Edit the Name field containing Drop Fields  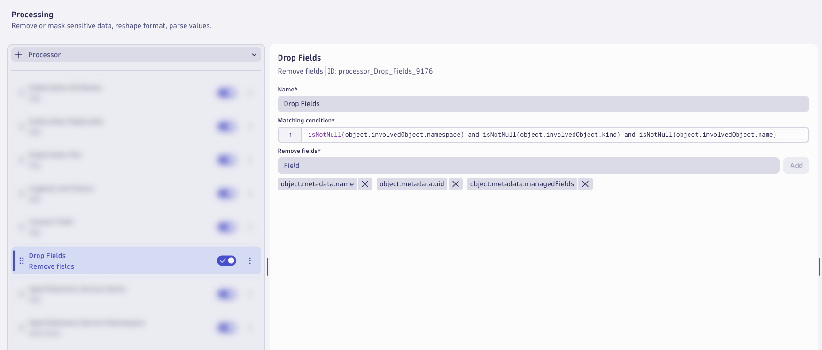tap(543, 104)
